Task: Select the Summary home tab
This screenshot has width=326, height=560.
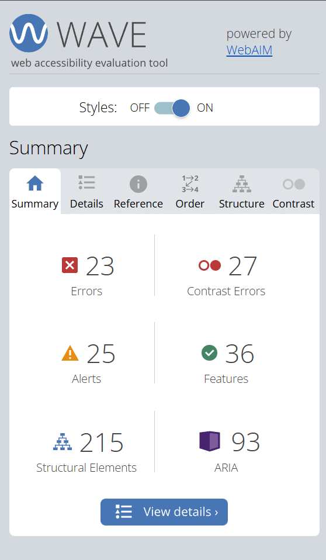Action: pos(35,191)
